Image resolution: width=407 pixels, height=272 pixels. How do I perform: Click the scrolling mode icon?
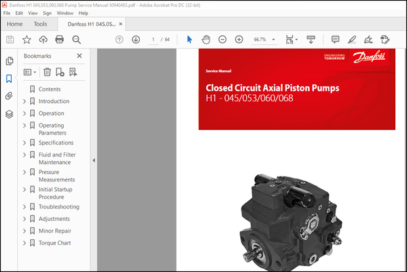point(311,39)
